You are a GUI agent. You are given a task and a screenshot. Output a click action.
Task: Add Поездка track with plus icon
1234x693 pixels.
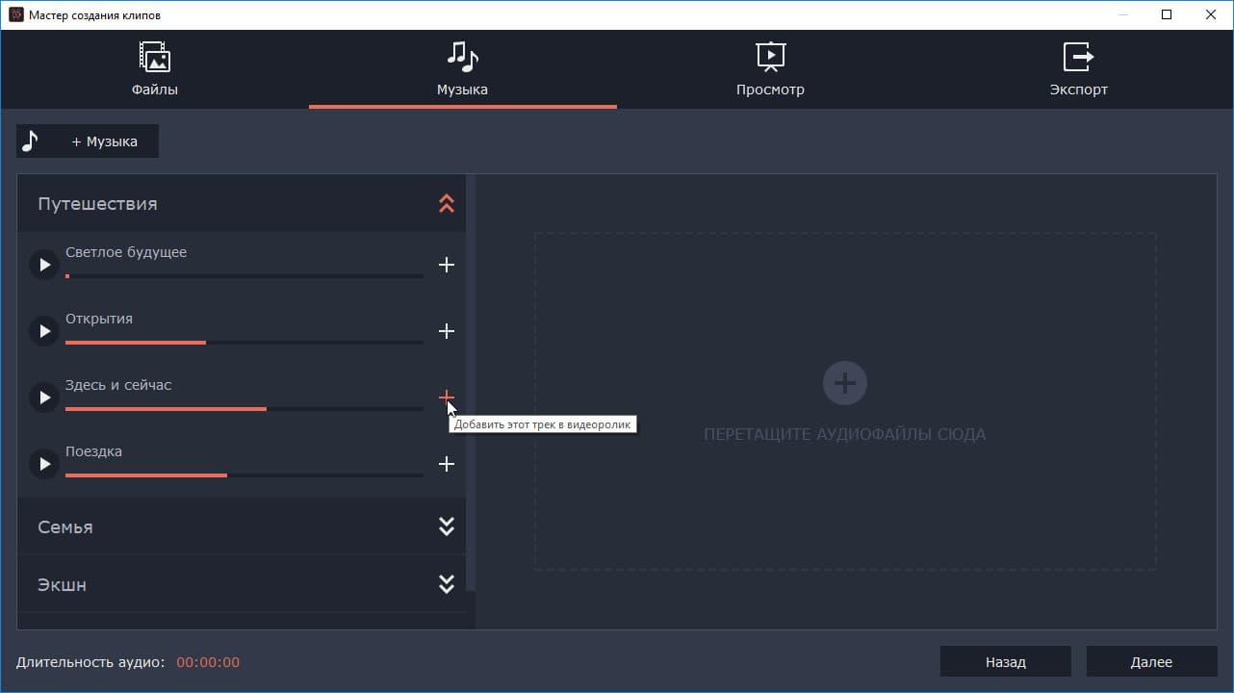(x=447, y=464)
